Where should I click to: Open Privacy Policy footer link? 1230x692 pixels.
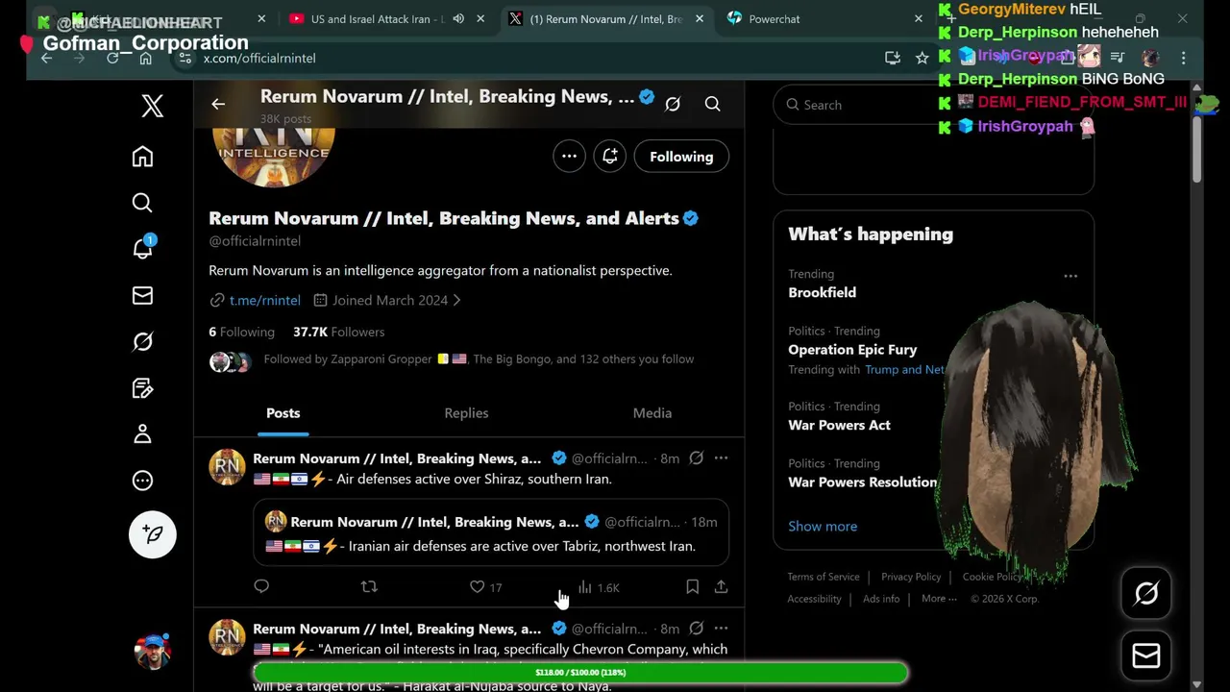tap(911, 577)
